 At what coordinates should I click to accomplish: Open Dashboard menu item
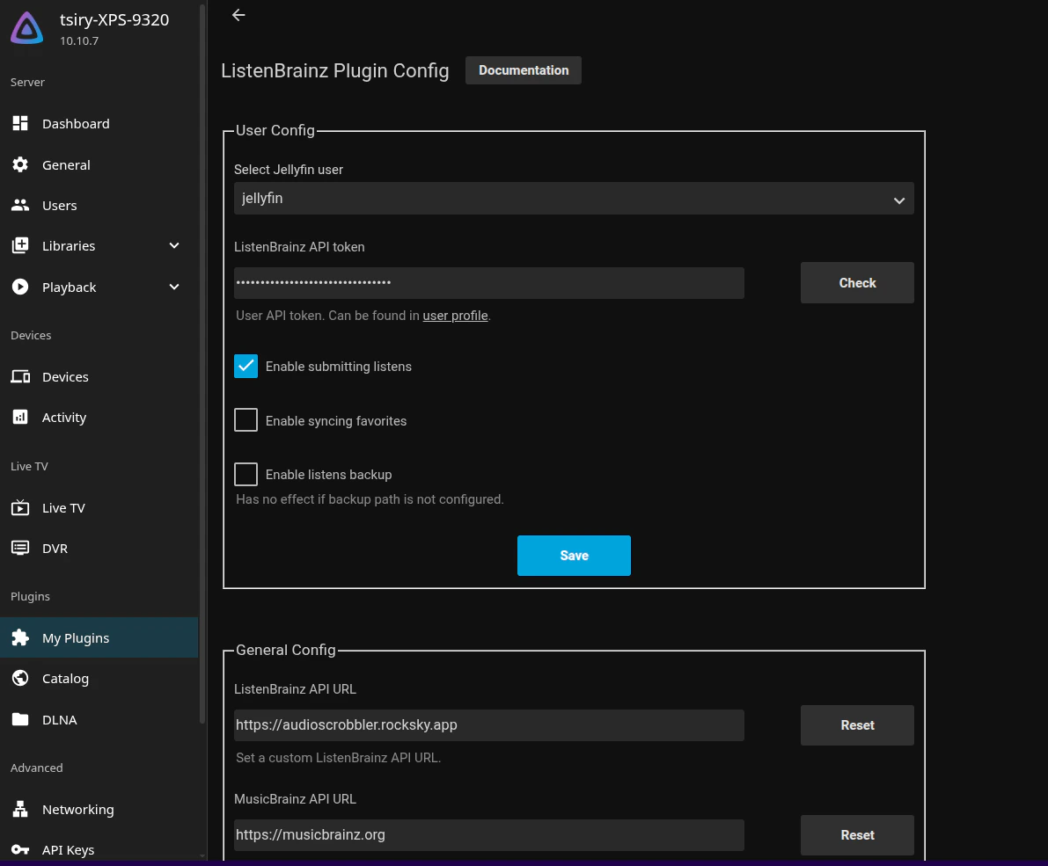[x=99, y=123]
